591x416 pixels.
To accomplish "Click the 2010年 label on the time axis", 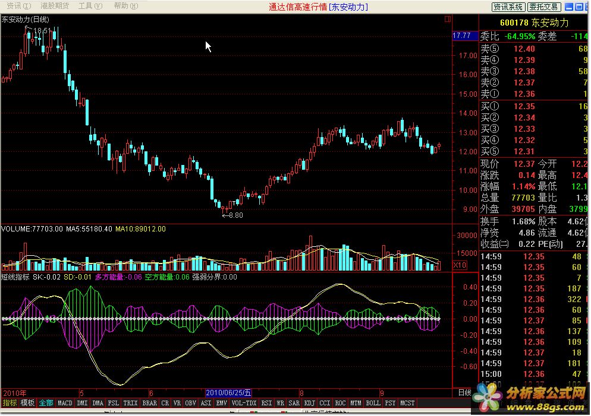I will [x=15, y=393].
